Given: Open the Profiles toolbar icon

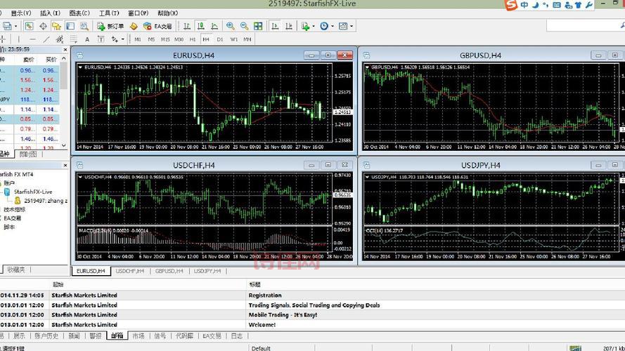Looking at the screenshot, I should point(7,26).
